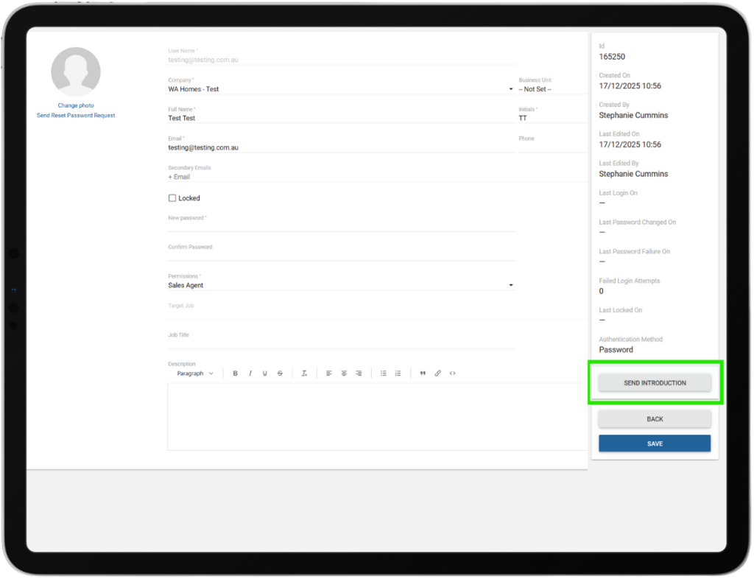Click the underline formatting icon
Image resolution: width=754 pixels, height=579 pixels.
265,373
